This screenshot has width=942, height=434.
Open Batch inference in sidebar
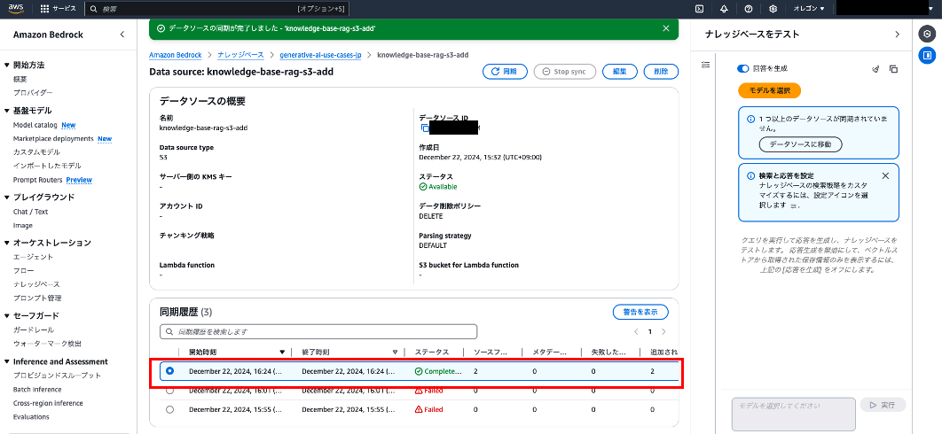(37, 390)
